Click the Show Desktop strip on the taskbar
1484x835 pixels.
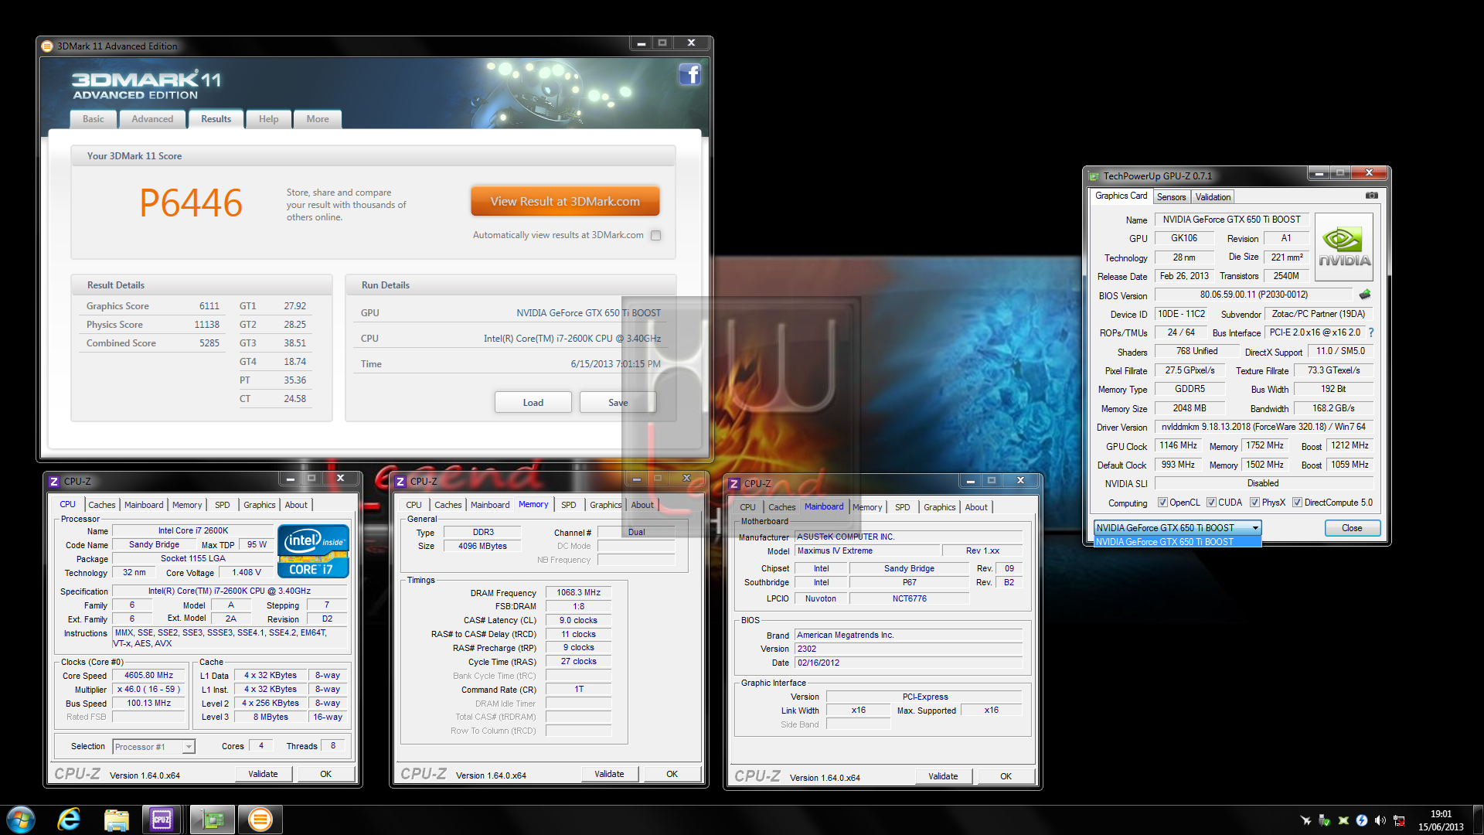(x=1478, y=820)
